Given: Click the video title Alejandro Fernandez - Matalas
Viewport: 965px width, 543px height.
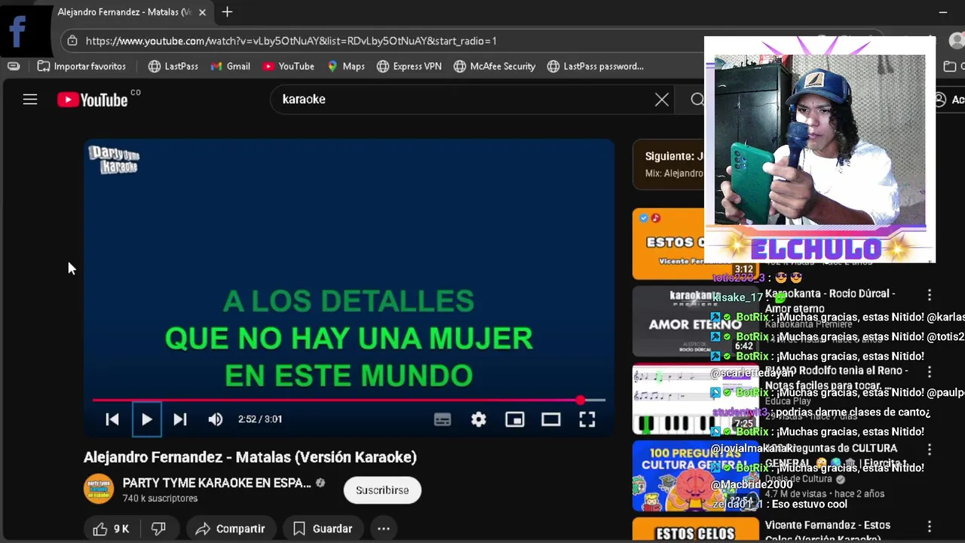Looking at the screenshot, I should [250, 457].
